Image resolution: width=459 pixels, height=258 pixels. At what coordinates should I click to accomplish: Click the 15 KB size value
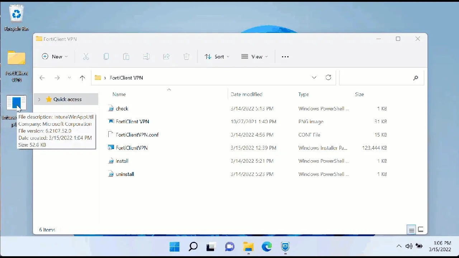tap(380, 135)
